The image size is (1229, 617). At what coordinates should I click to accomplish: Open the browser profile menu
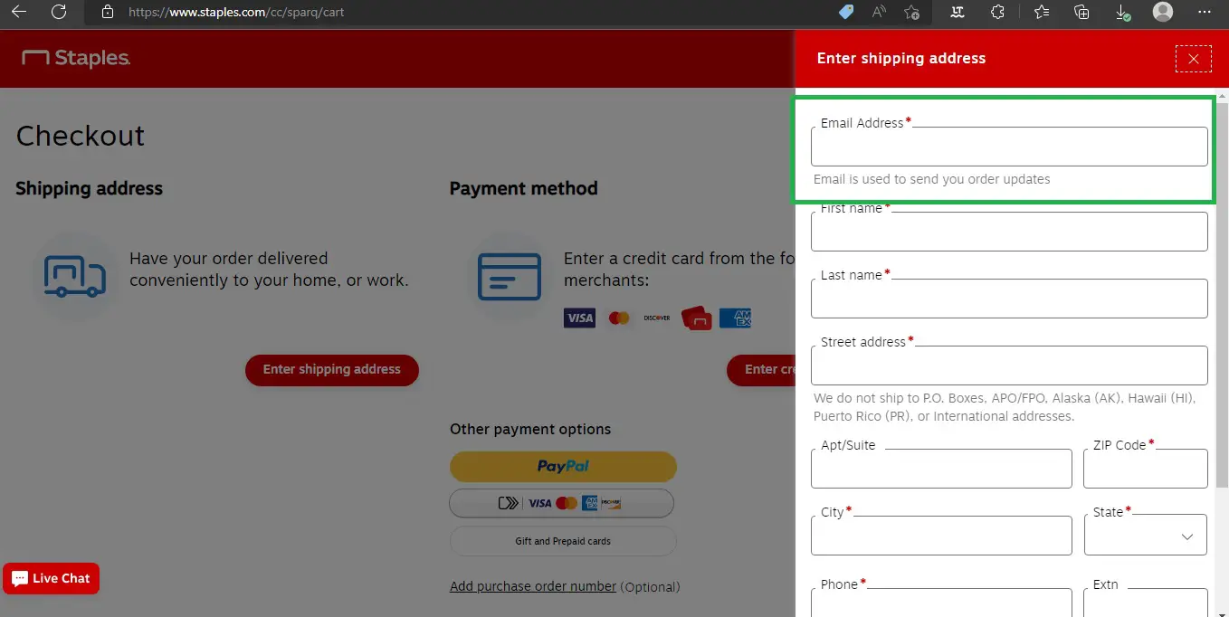pyautogui.click(x=1162, y=14)
